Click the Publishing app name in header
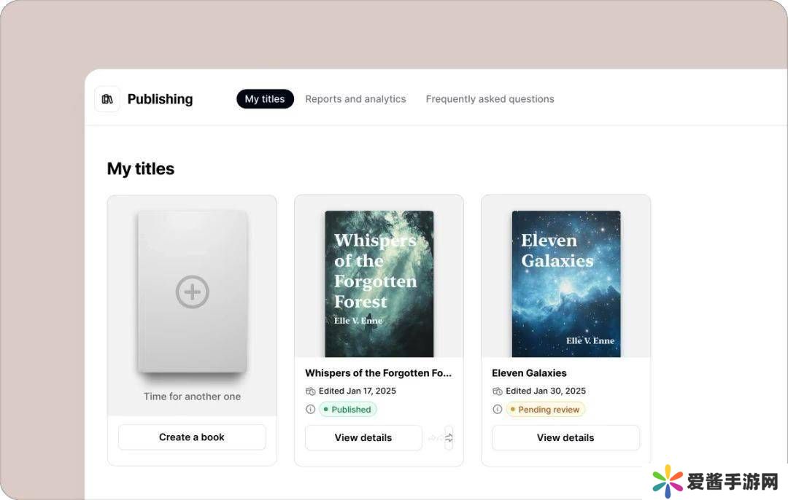The width and height of the screenshot is (788, 500). tap(160, 99)
